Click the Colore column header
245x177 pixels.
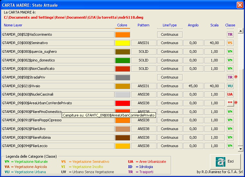pos(122,25)
